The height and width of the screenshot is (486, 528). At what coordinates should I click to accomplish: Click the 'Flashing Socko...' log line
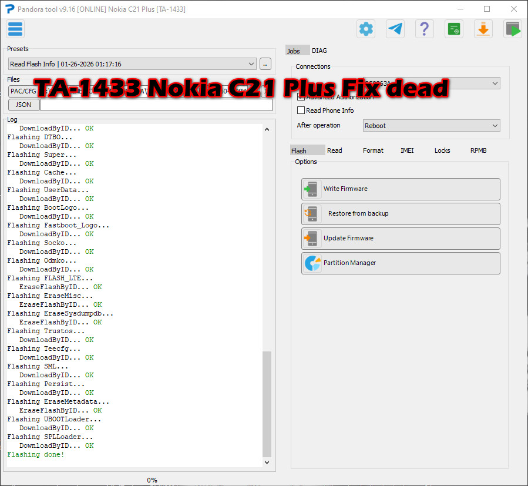(42, 243)
